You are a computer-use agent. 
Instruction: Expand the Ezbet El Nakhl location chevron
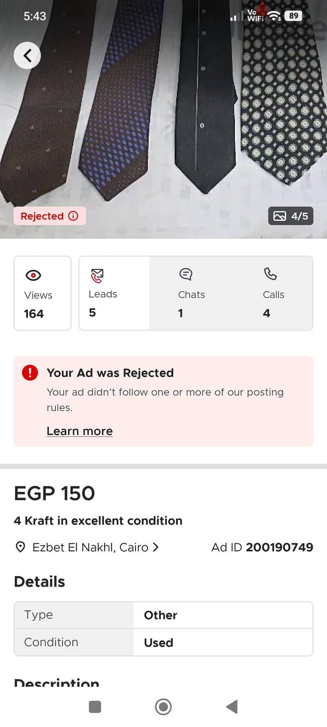point(155,547)
